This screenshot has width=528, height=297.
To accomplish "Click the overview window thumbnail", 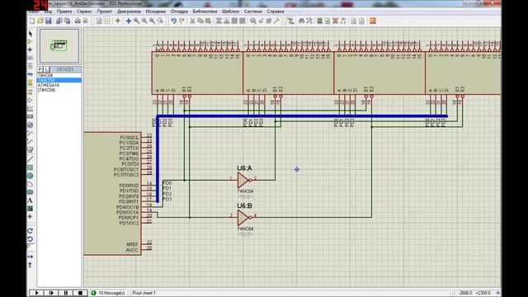I will point(59,46).
